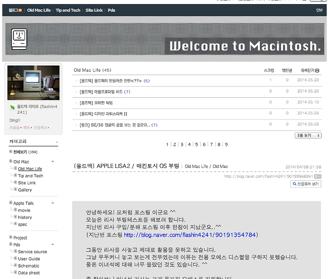Image resolution: width=328 pixels, height=279 pixels.
Task: Select the Tip and Tech sidebar category
Action: [31, 176]
